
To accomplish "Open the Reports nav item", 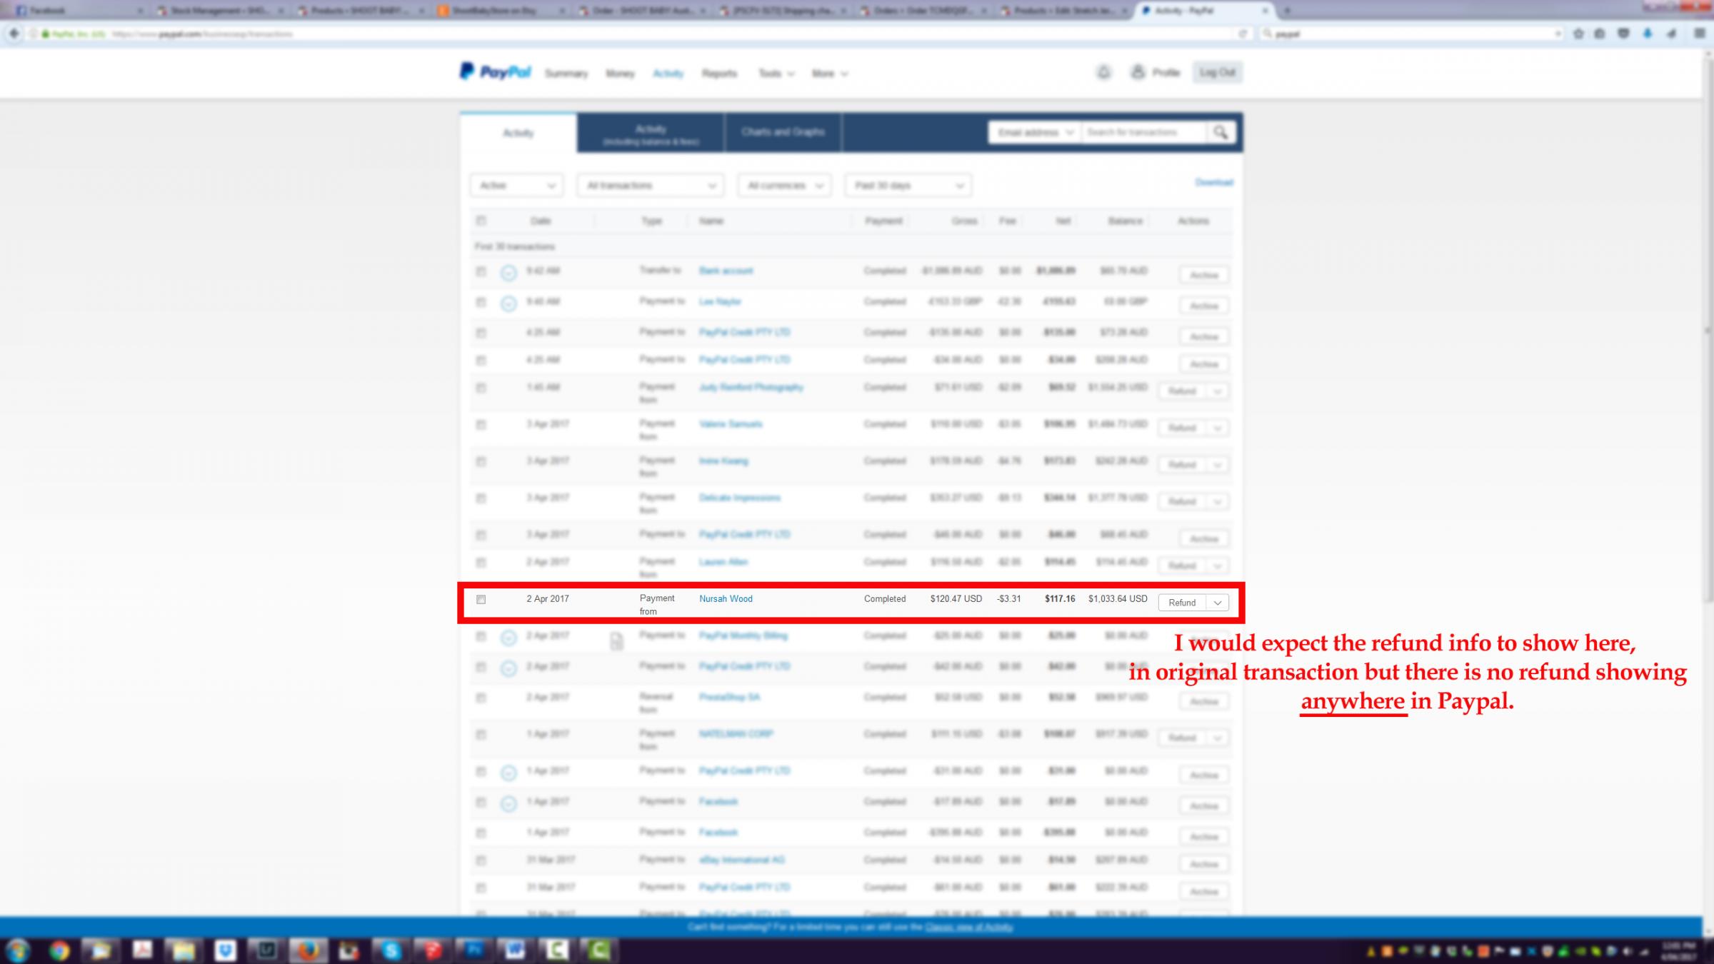I will (x=719, y=74).
